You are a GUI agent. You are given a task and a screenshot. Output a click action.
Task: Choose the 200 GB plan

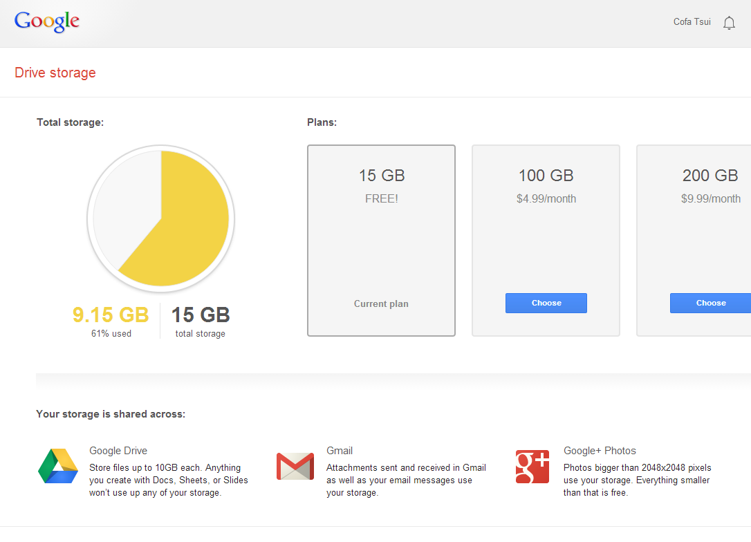click(710, 303)
